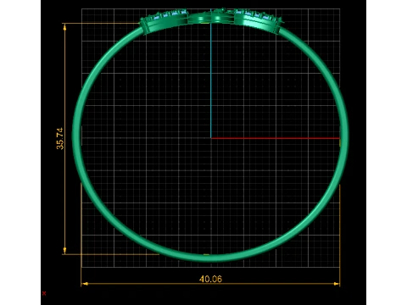Click the small red X marker

pos(44,293)
